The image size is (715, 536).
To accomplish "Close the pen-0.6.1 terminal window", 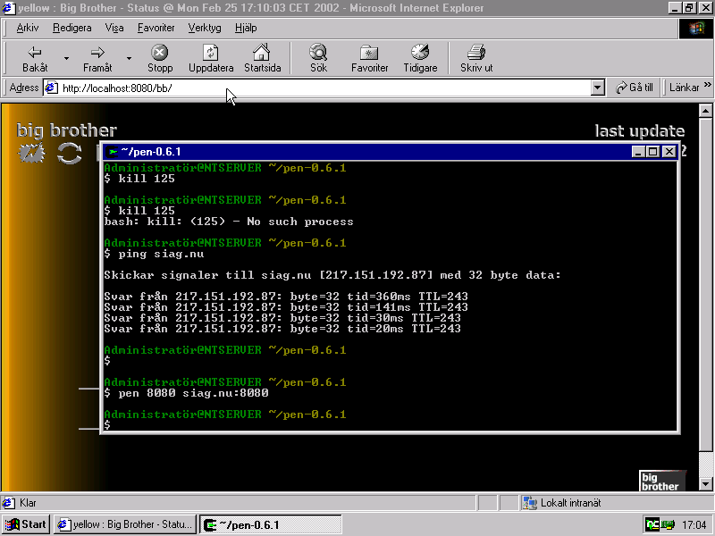I will [x=669, y=152].
